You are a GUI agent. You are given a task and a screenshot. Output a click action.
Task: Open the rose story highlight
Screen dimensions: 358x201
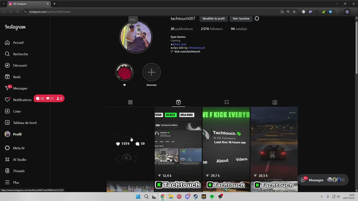(x=124, y=72)
